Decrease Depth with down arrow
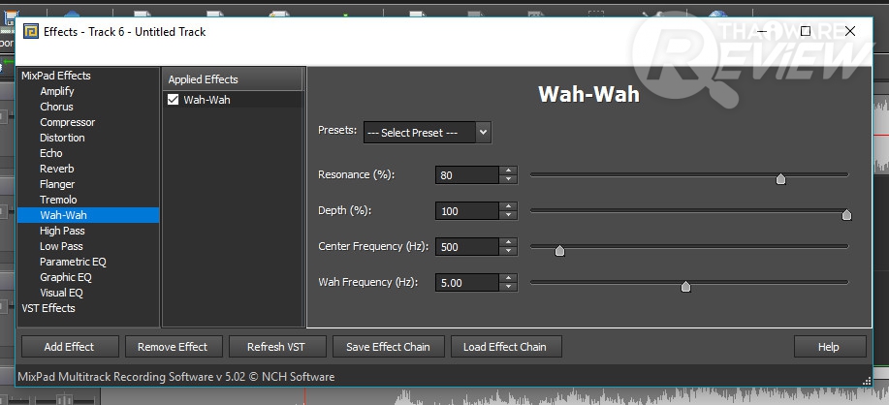Viewport: 889px width, 405px height. pyautogui.click(x=509, y=215)
